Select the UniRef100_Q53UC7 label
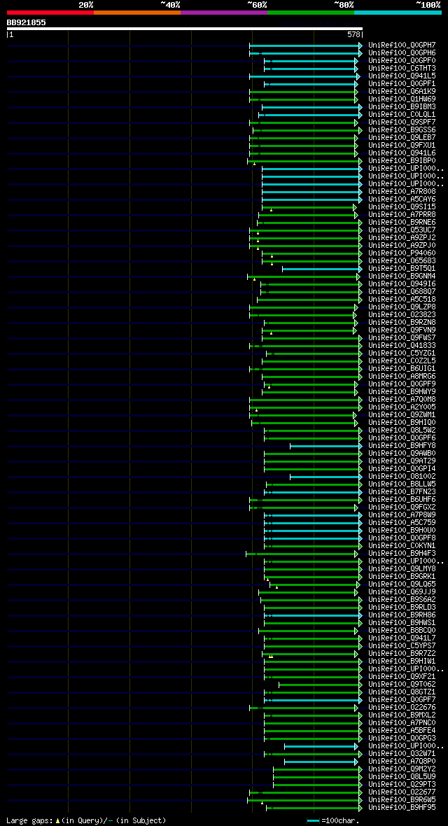This screenshot has width=448, height=826. [402, 230]
